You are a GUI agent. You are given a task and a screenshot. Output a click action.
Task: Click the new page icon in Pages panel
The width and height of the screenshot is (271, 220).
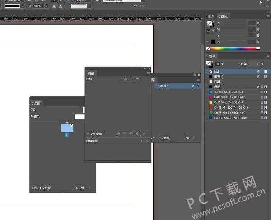[83, 188]
